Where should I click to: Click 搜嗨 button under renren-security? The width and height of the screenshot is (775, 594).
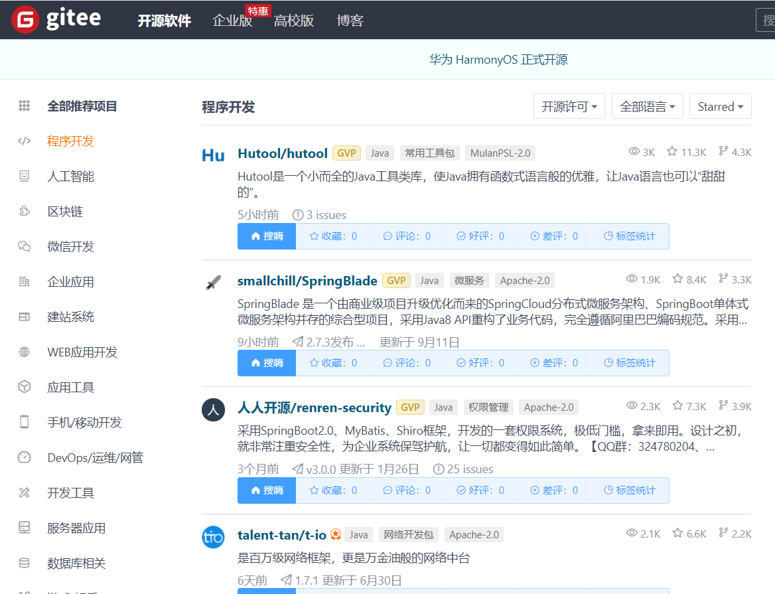tap(267, 490)
